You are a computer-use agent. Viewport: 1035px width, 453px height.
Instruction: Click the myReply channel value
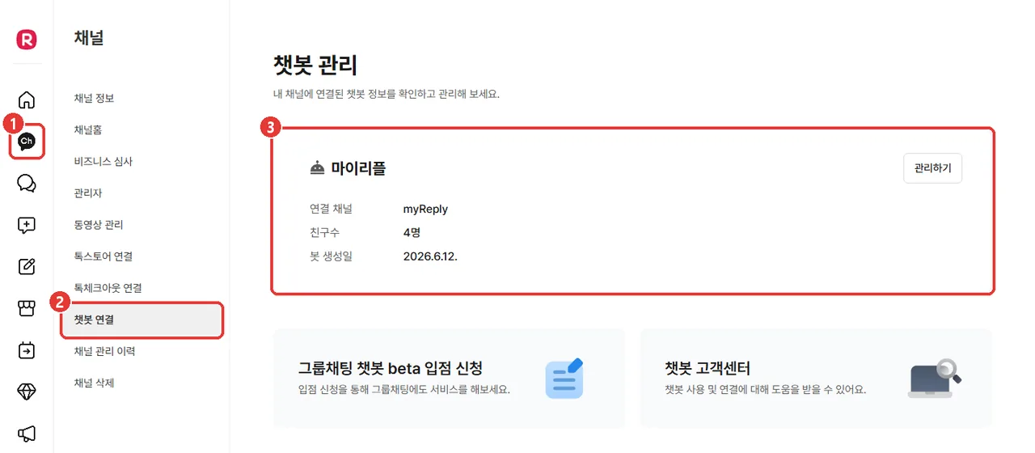425,209
